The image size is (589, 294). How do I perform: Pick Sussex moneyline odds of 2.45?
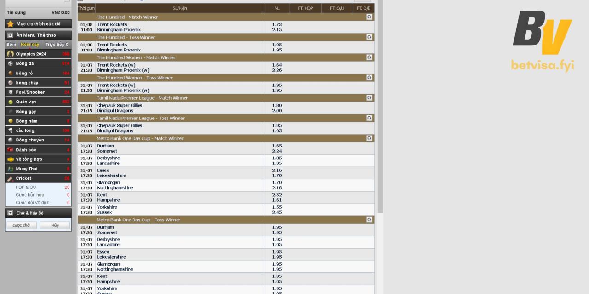pyautogui.click(x=277, y=212)
